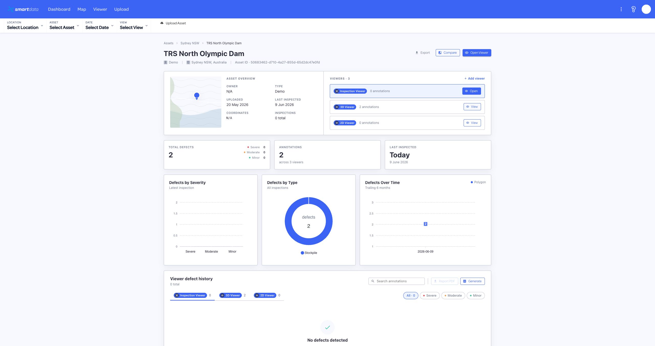Go to the Dashboard nav item
Viewport: 655px width, 346px height.
[59, 9]
